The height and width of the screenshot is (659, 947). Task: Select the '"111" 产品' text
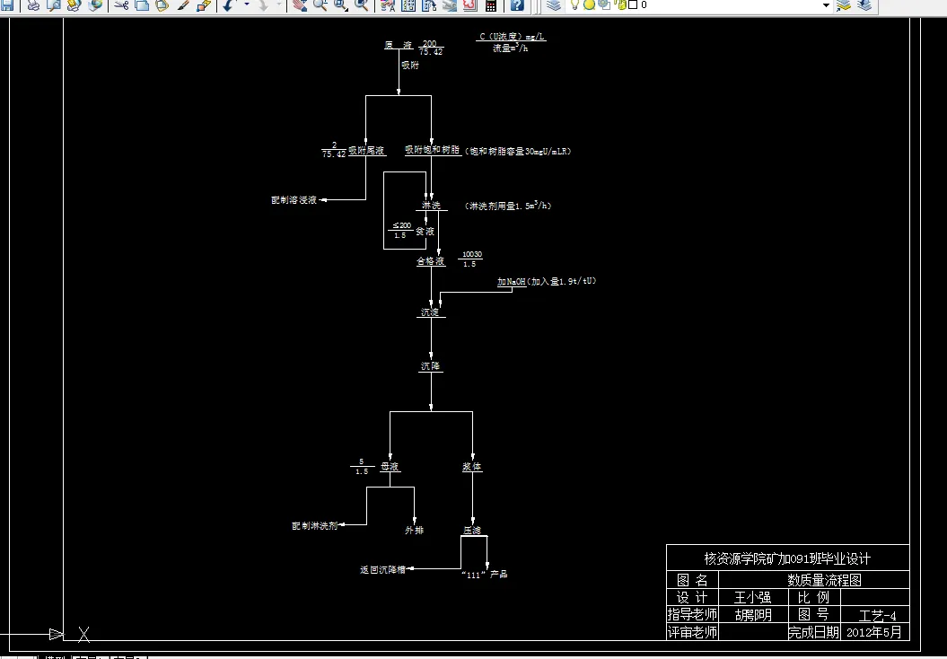pos(485,575)
